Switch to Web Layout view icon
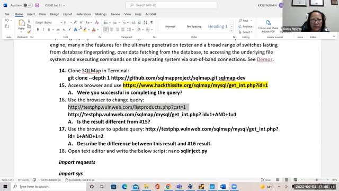The height and width of the screenshot is (191, 339). pos(296,180)
